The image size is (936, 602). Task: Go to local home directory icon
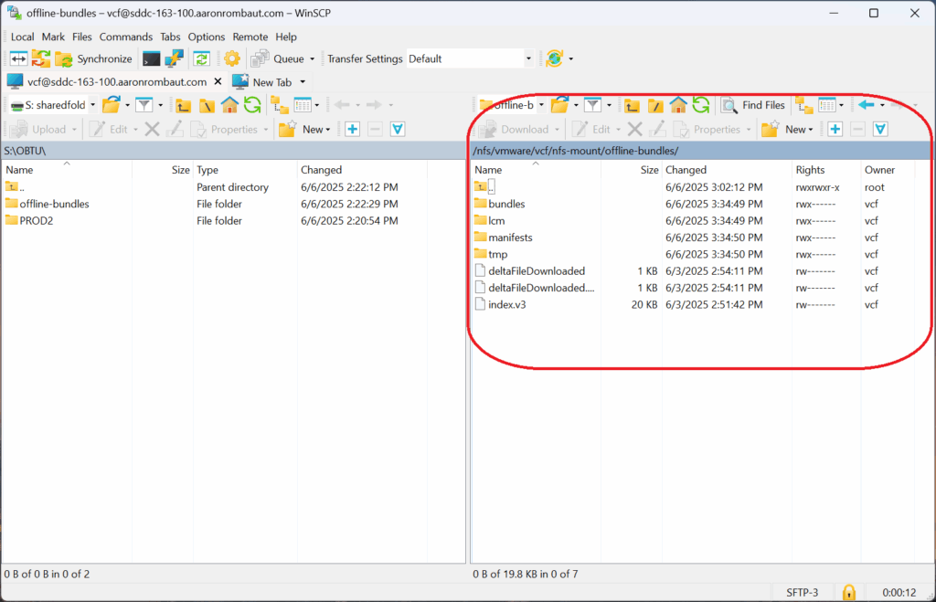pyautogui.click(x=229, y=105)
